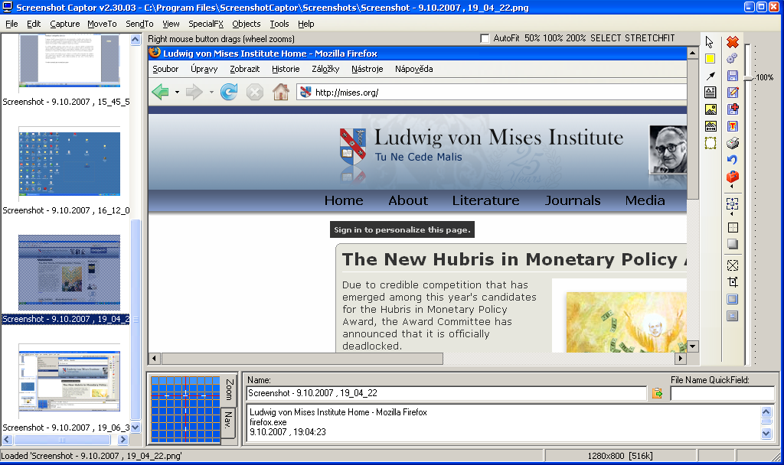Click the folder icon beside Name field

[657, 394]
